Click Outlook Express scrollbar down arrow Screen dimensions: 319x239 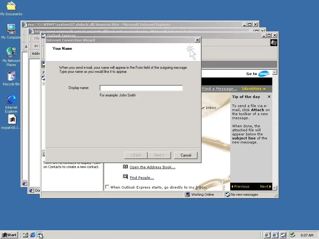(x=275, y=188)
